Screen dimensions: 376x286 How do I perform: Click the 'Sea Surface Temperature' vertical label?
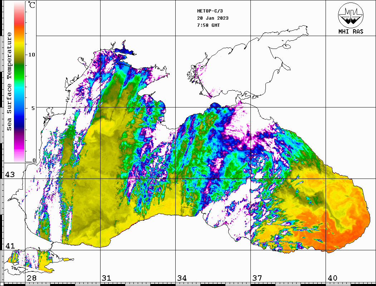tap(9, 81)
